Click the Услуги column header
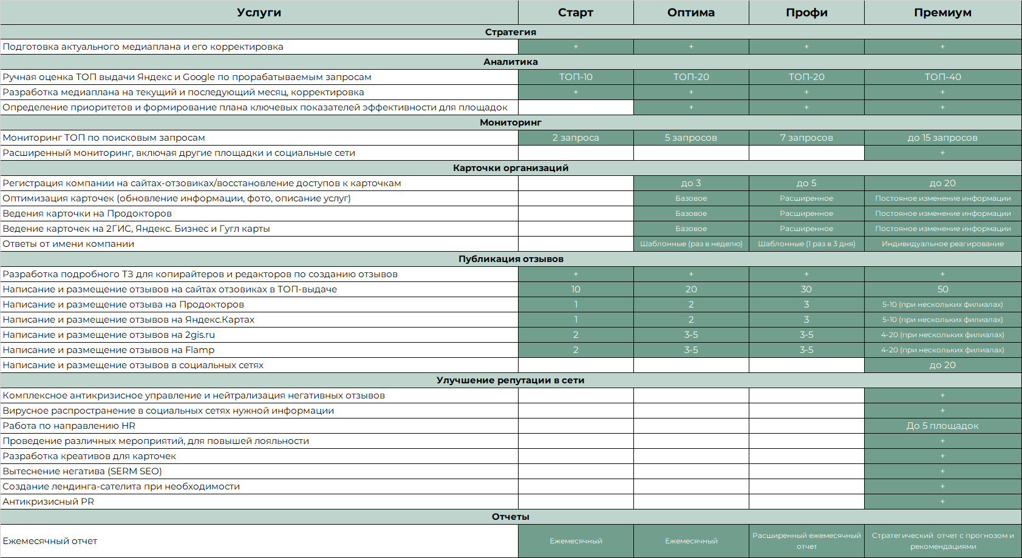Viewport: 1022px width, 558px height. click(x=259, y=13)
